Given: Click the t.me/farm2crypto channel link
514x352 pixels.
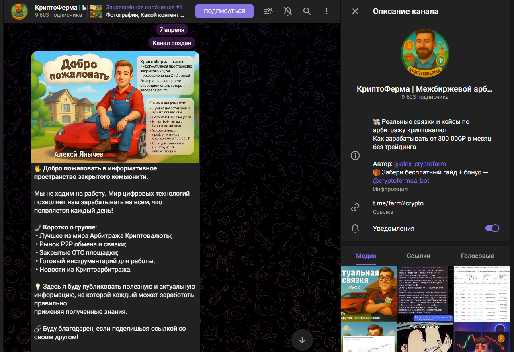Looking at the screenshot, I should click(x=398, y=203).
